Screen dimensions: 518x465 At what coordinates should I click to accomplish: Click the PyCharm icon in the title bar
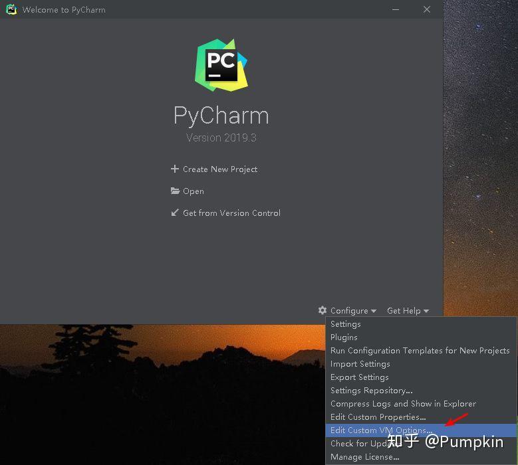tap(11, 9)
